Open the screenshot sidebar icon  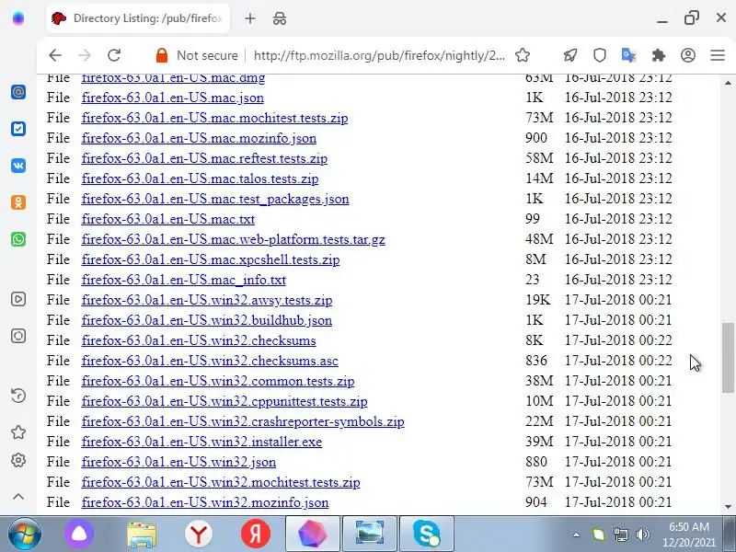point(18,336)
